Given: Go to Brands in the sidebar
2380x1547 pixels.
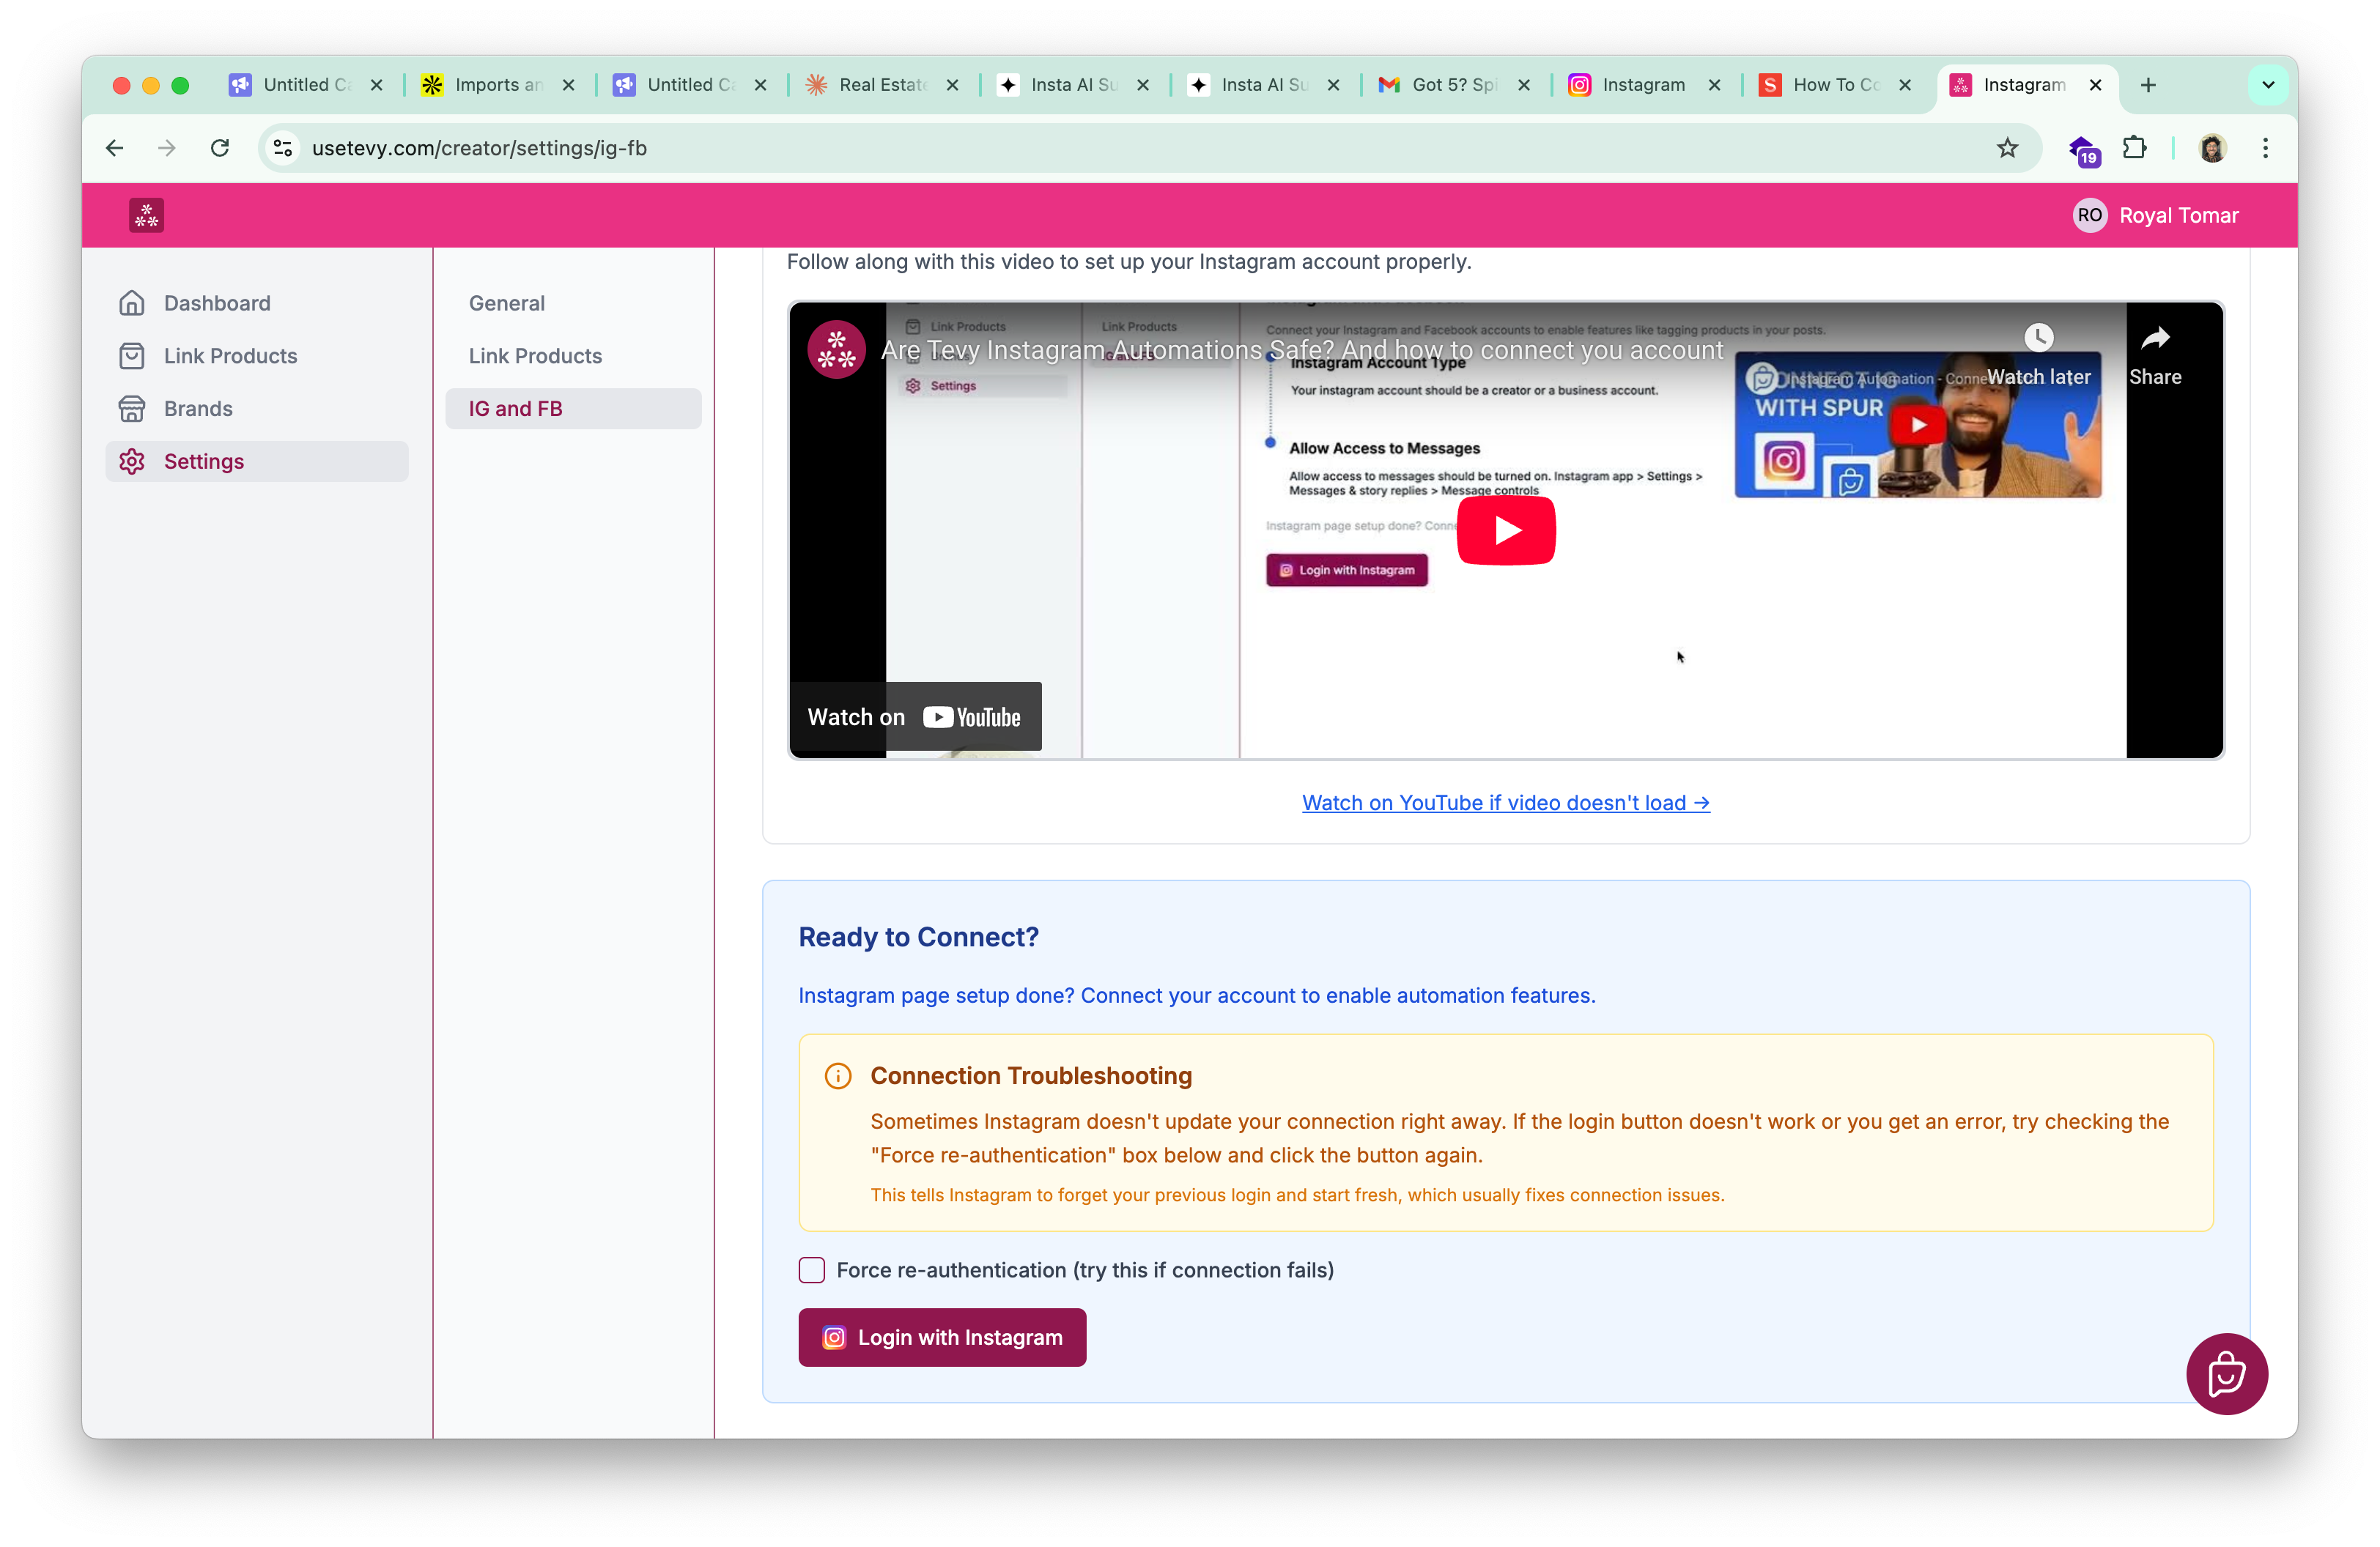Looking at the screenshot, I should [x=257, y=409].
